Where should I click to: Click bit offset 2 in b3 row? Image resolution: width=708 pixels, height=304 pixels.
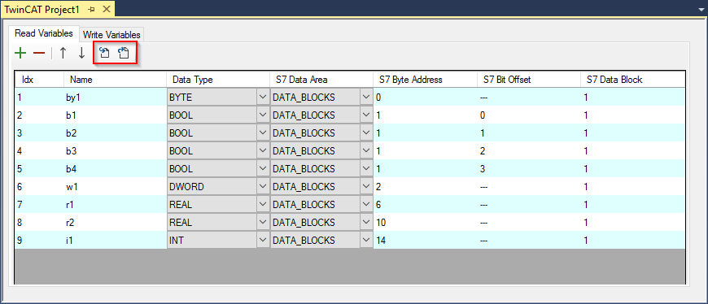529,150
